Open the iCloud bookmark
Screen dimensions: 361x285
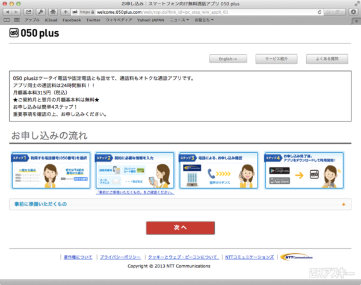point(51,20)
